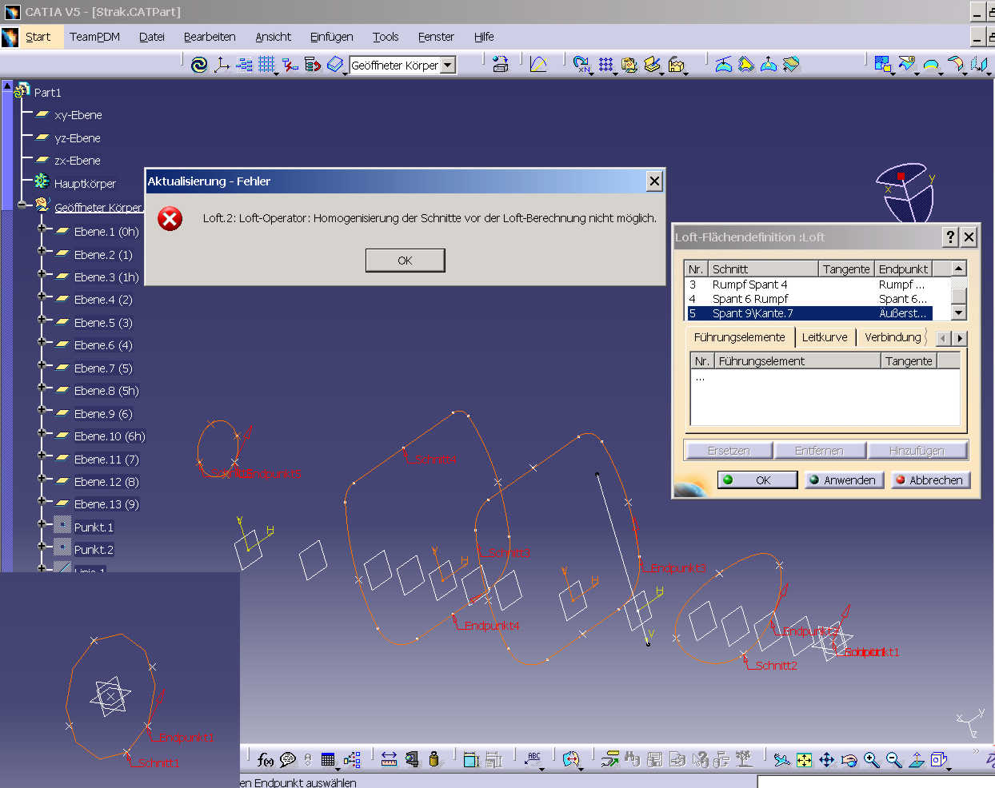Expand the Punkt.1 tree node

(42, 524)
